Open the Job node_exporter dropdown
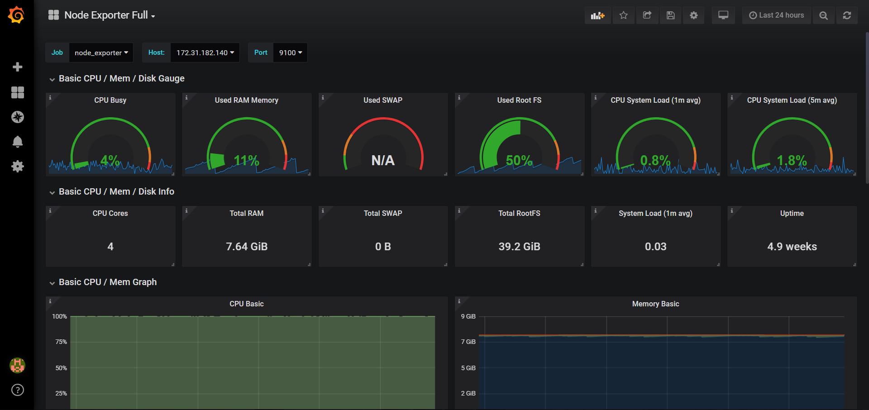This screenshot has height=410, width=869. [101, 52]
